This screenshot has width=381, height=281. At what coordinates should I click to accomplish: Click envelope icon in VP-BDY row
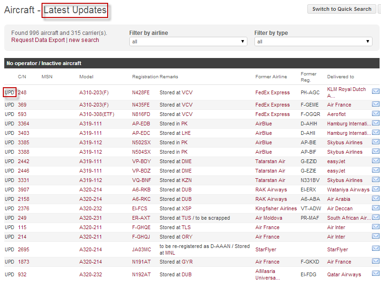point(376,161)
